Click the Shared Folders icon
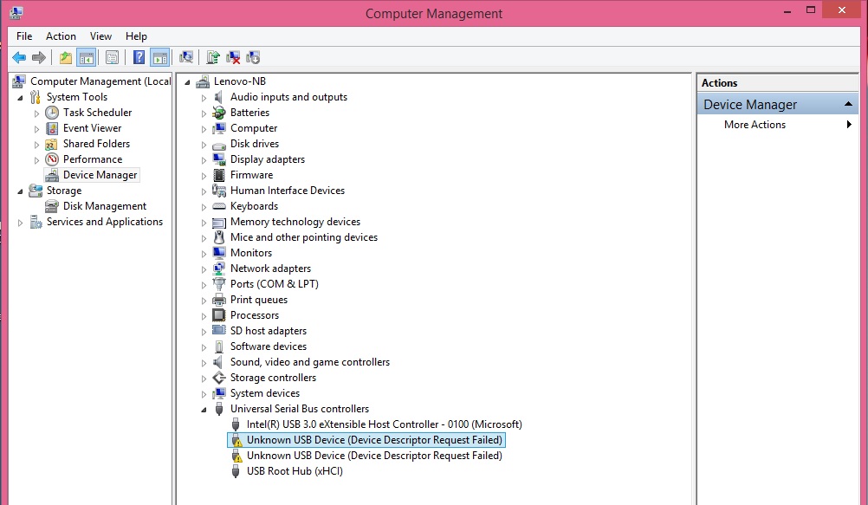The height and width of the screenshot is (505, 868). [51, 144]
